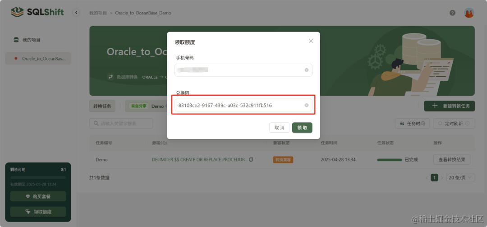The width and height of the screenshot is (487, 227).
Task: Click the 领取 confirm button
Action: click(x=302, y=128)
